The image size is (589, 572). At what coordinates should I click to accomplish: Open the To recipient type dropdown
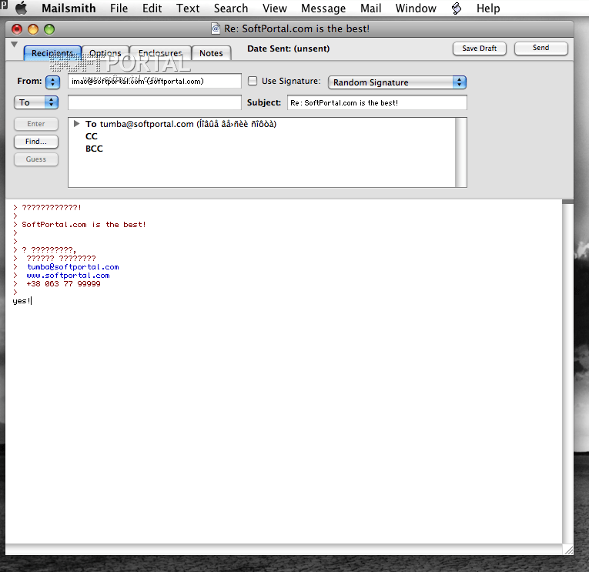(x=36, y=102)
